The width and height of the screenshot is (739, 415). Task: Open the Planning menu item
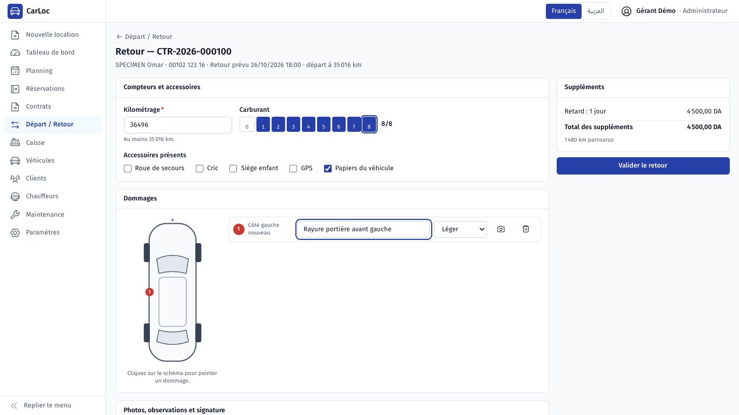52,71
